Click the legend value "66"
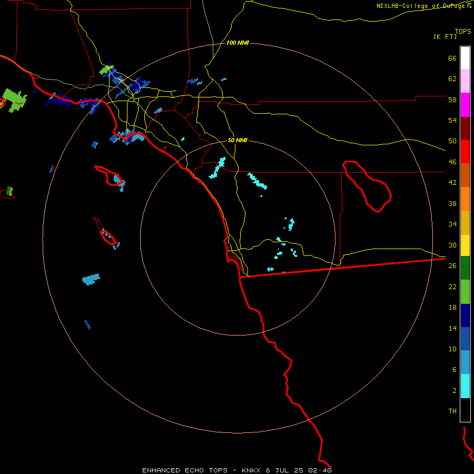This screenshot has width=474, height=474. [452, 58]
